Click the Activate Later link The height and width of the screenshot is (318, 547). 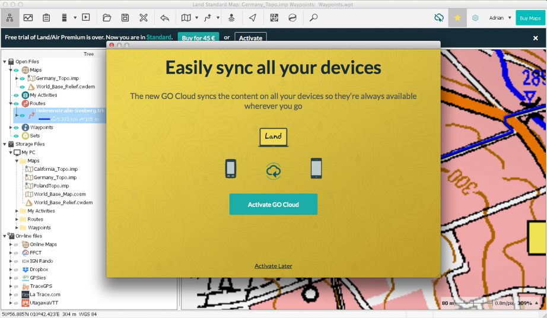pyautogui.click(x=273, y=266)
